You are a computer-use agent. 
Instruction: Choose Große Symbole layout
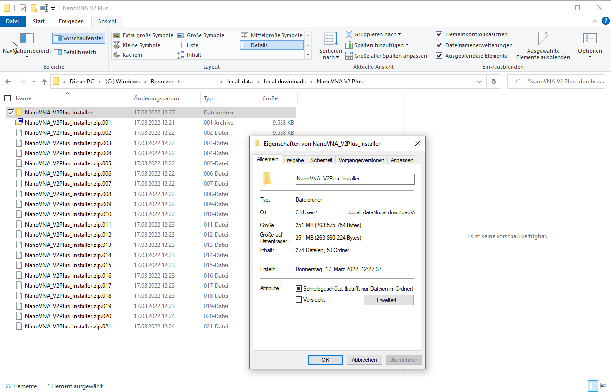pos(200,35)
